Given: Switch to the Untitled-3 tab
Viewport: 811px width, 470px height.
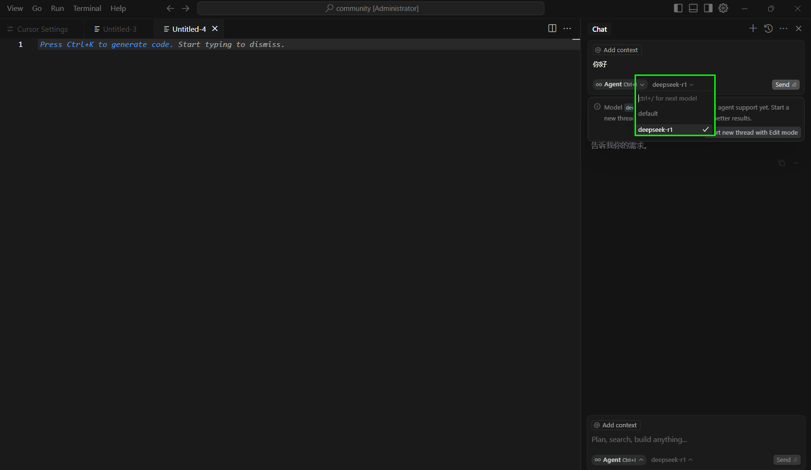Looking at the screenshot, I should point(119,29).
